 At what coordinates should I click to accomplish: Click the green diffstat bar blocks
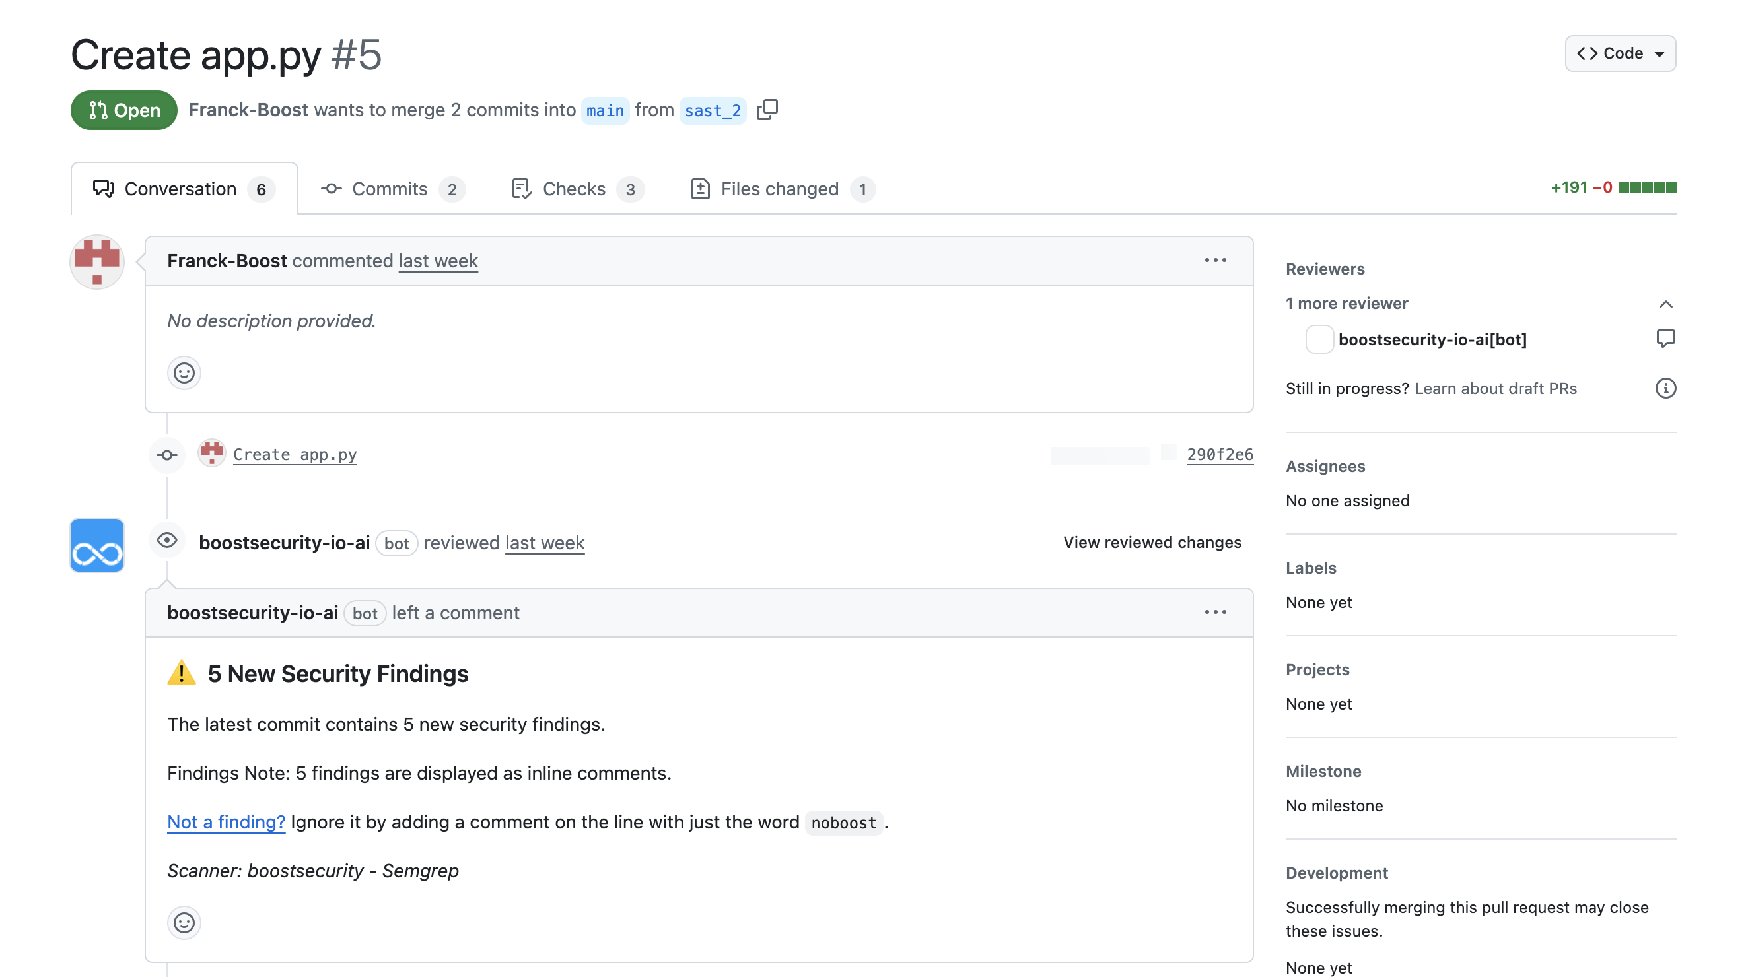[1647, 187]
